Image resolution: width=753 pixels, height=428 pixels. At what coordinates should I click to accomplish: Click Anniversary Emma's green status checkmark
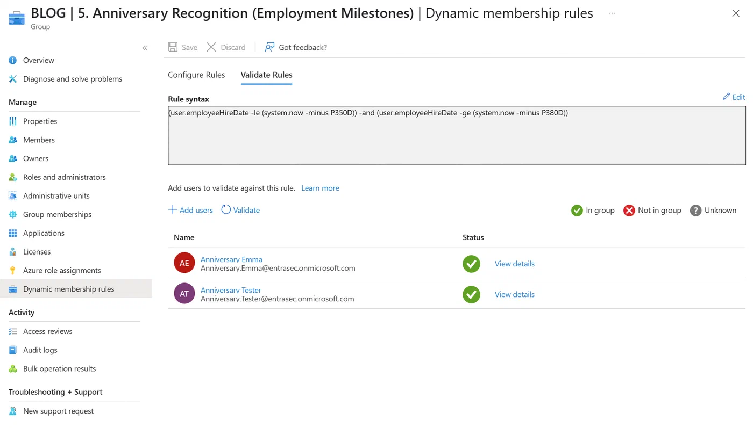click(x=472, y=264)
